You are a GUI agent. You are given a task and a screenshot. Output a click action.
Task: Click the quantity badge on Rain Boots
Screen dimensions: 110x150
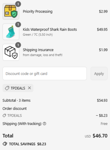point(18,24)
